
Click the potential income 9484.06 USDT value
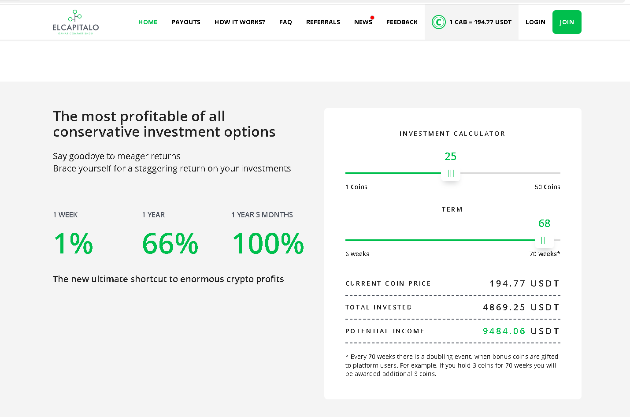point(521,331)
